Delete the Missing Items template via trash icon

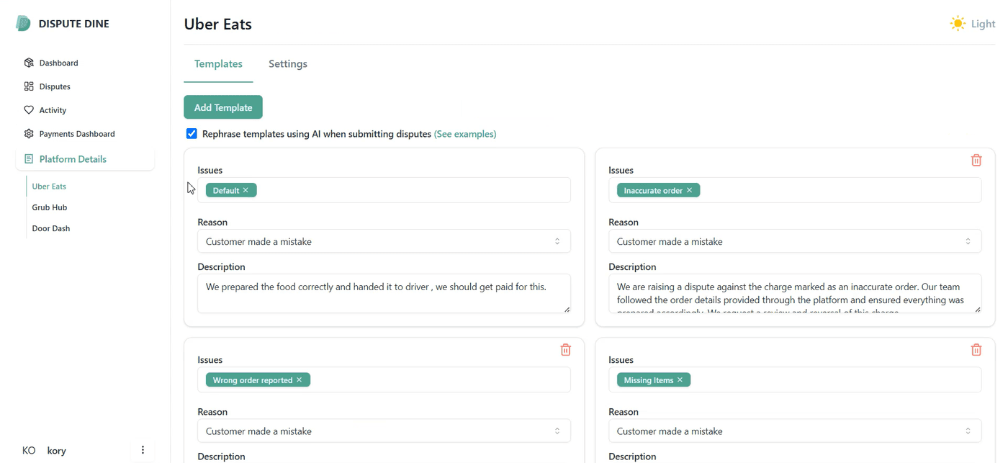[x=976, y=349]
